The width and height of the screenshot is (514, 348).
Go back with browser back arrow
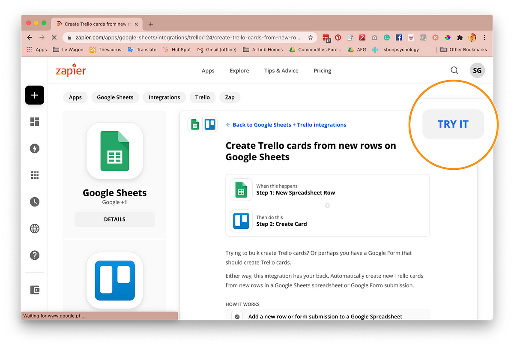click(x=30, y=37)
